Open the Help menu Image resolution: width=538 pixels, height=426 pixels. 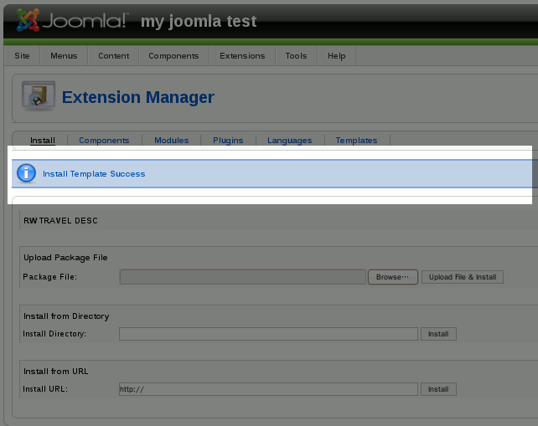click(x=336, y=56)
